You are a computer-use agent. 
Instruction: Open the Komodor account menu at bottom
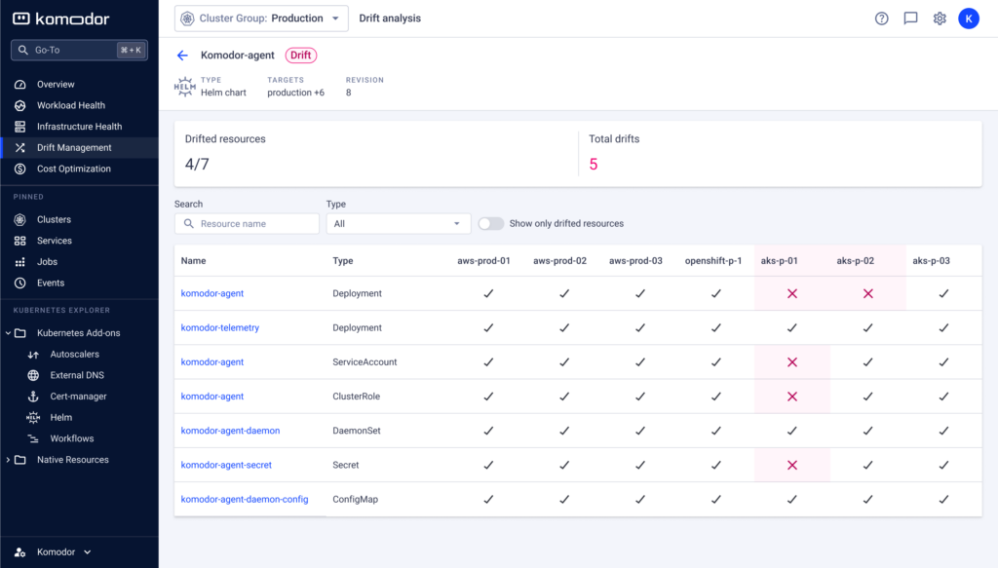click(53, 552)
